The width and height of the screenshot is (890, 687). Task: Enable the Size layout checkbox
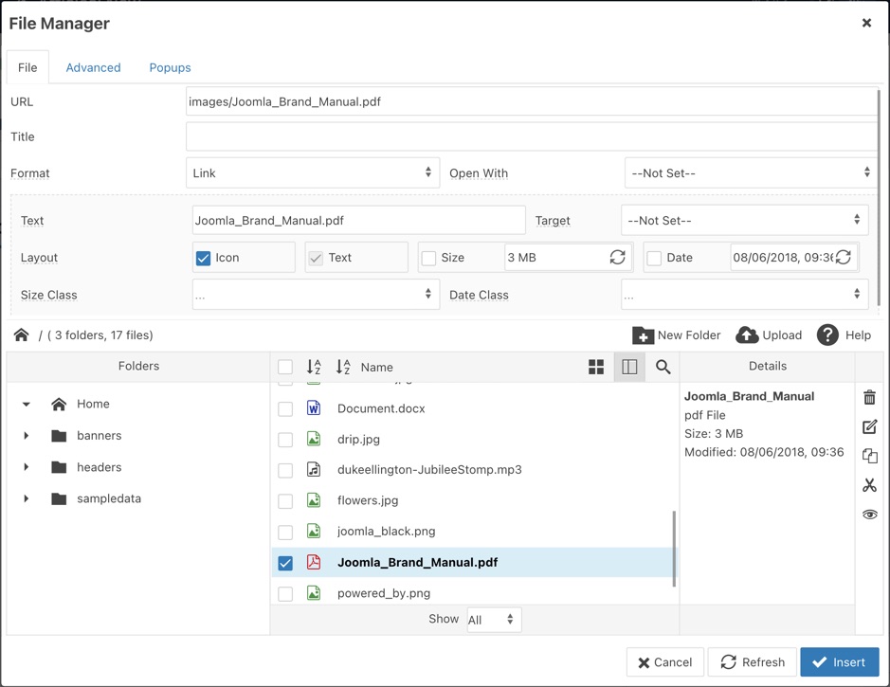click(428, 258)
